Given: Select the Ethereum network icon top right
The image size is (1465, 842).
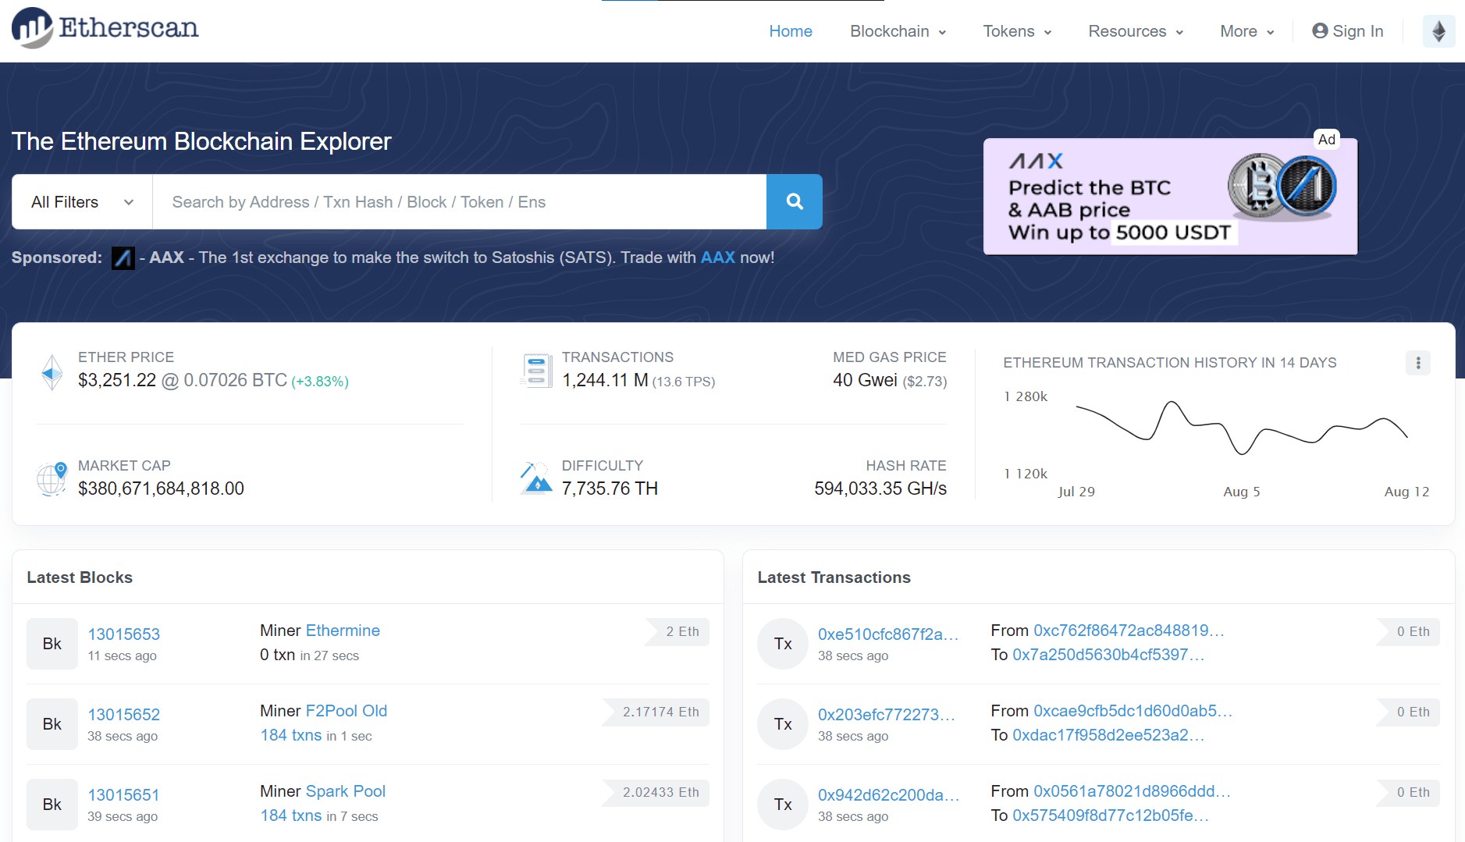Looking at the screenshot, I should [1438, 30].
